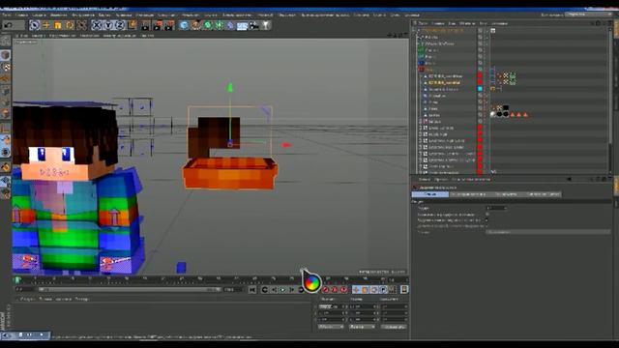The image size is (619, 348).
Task: Add a Cube primitive object
Action: [184, 25]
